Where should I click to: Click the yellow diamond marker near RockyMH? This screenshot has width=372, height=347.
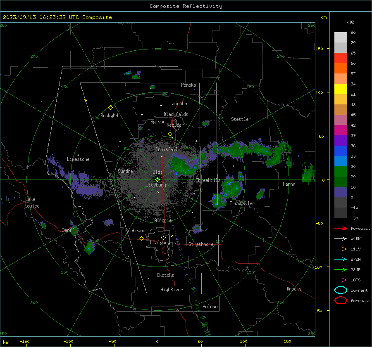(x=110, y=108)
